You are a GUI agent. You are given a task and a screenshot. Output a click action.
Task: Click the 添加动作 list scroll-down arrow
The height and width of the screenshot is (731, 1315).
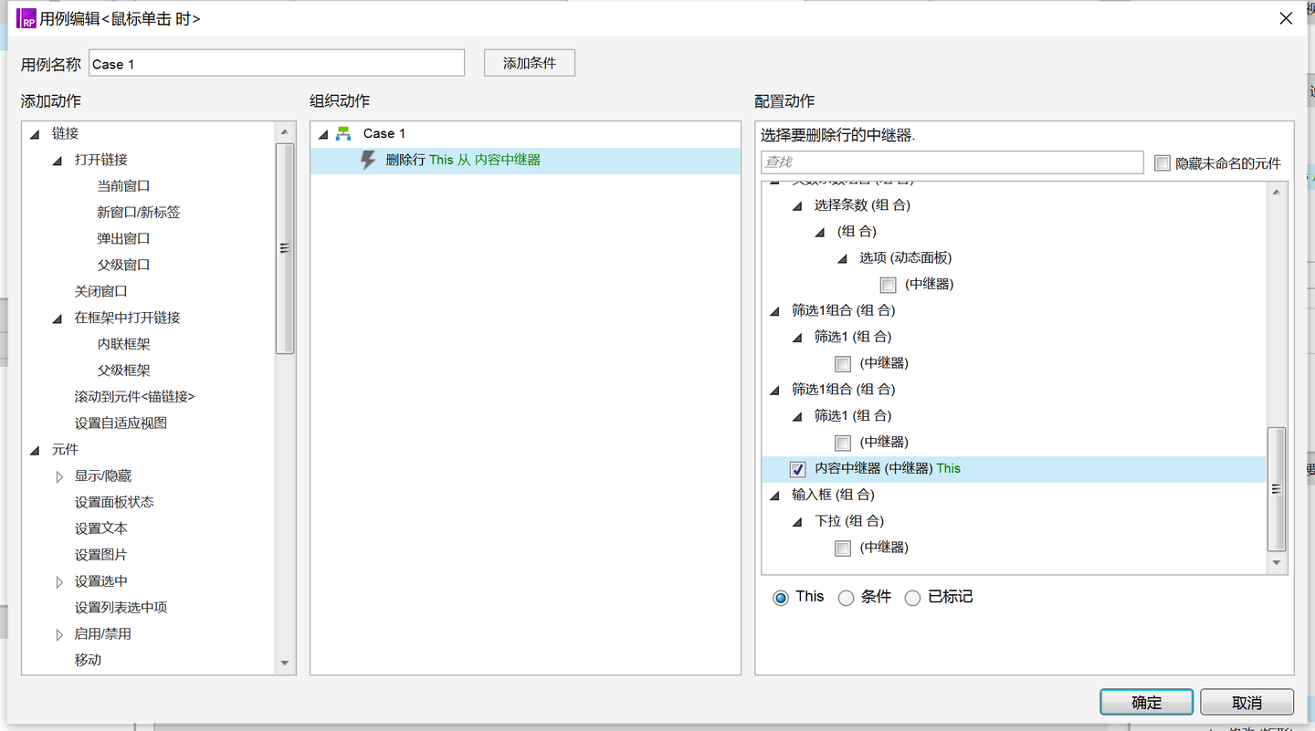[285, 663]
